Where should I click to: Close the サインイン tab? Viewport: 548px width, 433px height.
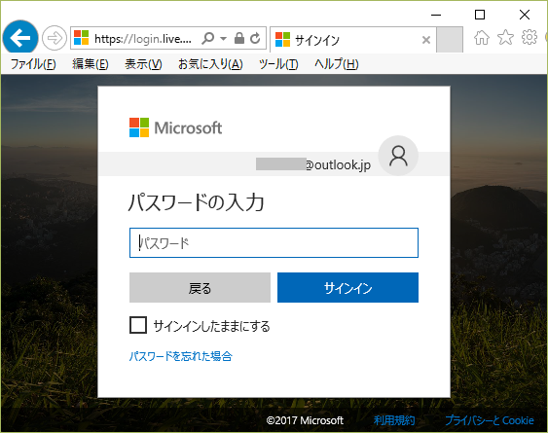(x=426, y=40)
